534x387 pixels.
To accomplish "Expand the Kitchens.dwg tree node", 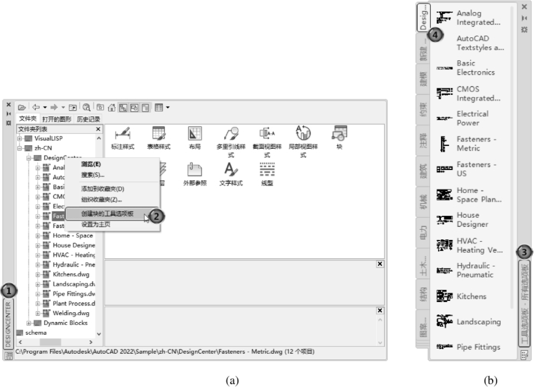I will [x=38, y=274].
